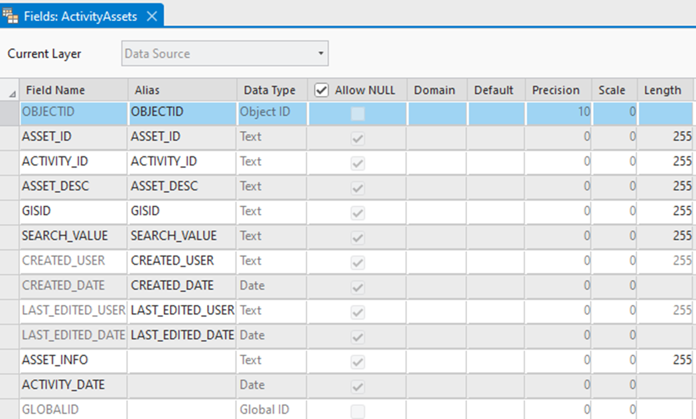696x419 pixels.
Task: Click the Object ID data type cell
Action: click(272, 113)
